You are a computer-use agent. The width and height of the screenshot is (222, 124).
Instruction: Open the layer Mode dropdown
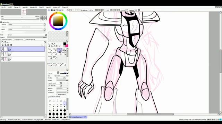point(46,35)
